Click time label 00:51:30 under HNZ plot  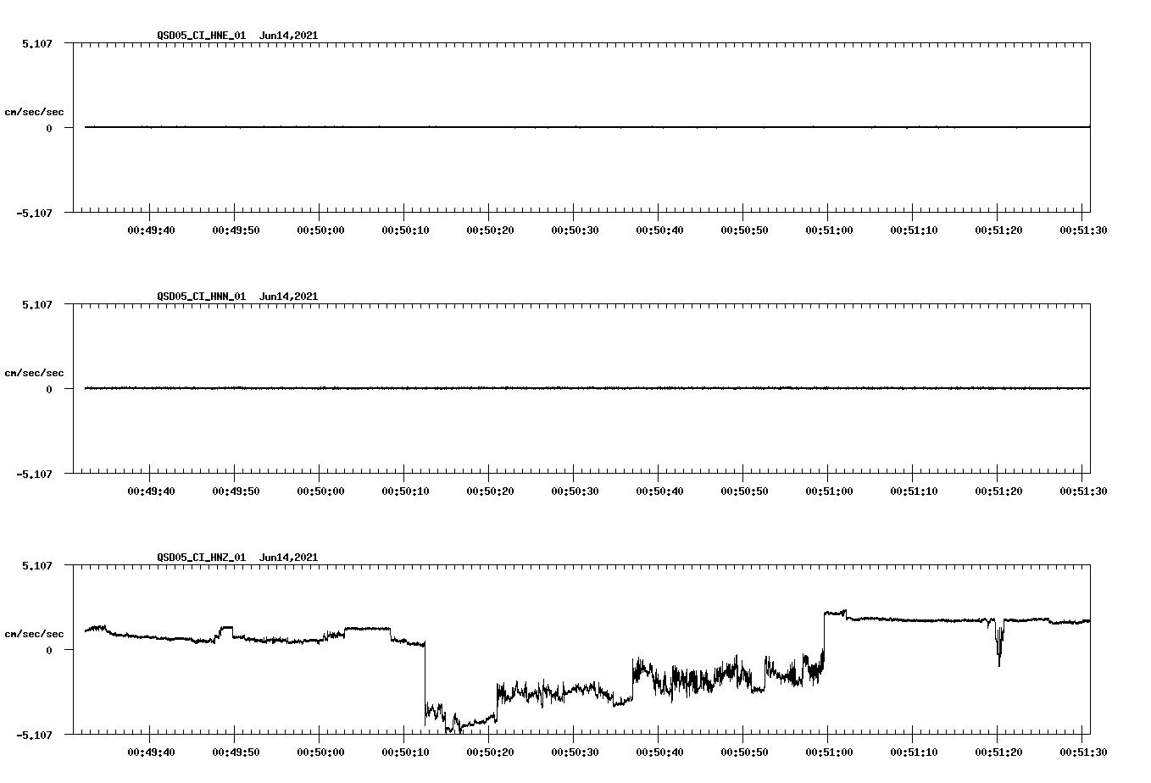click(1084, 752)
